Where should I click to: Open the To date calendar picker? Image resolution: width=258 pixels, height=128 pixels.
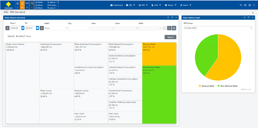point(37,28)
